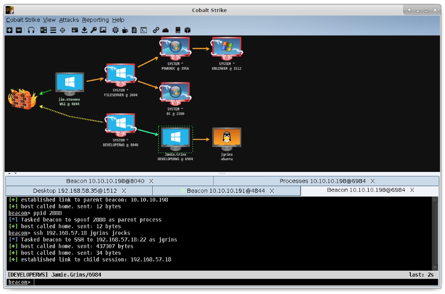Screen dimensions: 445x294
Task: Close the Desktop 192.168.58.35@1512 tab
Action: [x=124, y=191]
